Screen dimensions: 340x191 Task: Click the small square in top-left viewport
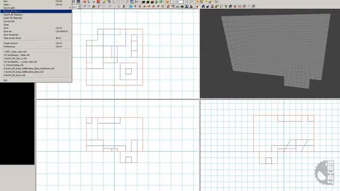pyautogui.click(x=129, y=71)
